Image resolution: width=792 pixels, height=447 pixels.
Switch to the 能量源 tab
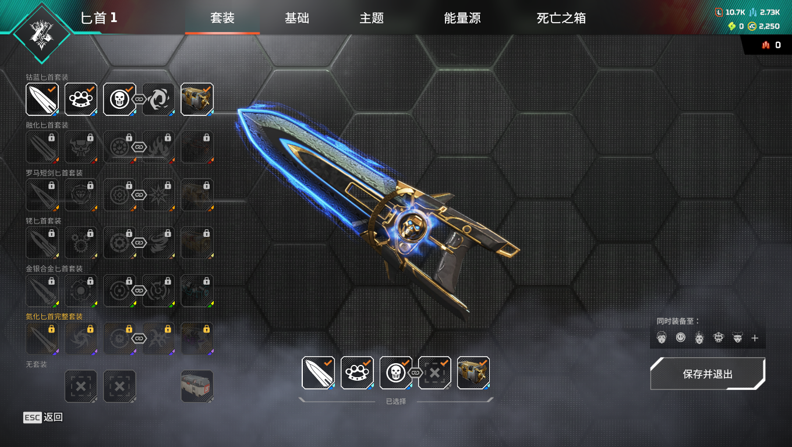pyautogui.click(x=462, y=18)
